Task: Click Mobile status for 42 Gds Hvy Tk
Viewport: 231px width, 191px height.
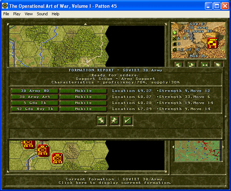Action: click(x=83, y=109)
